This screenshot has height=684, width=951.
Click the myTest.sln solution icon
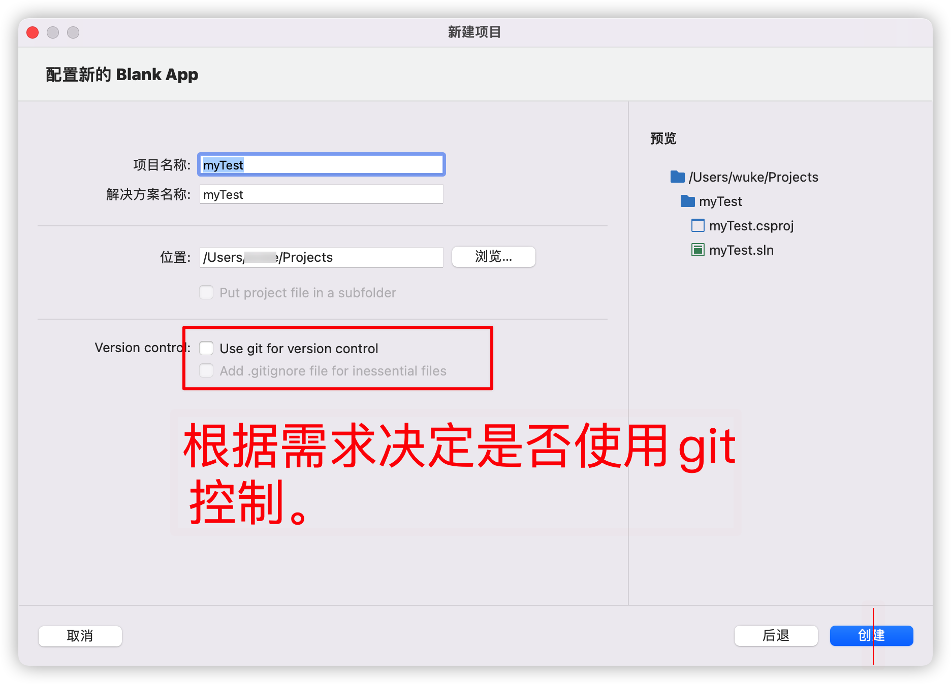(x=698, y=250)
